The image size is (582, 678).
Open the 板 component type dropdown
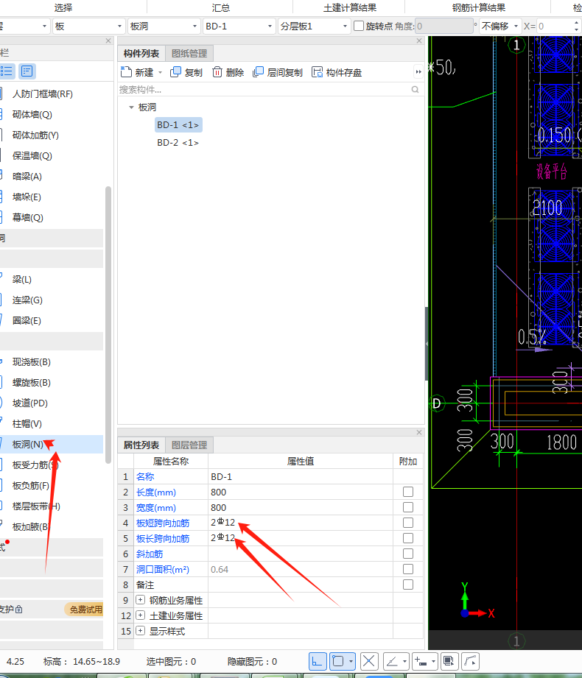[x=89, y=26]
